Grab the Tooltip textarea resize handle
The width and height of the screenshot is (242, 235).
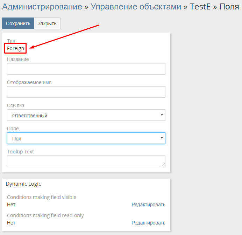(163, 165)
